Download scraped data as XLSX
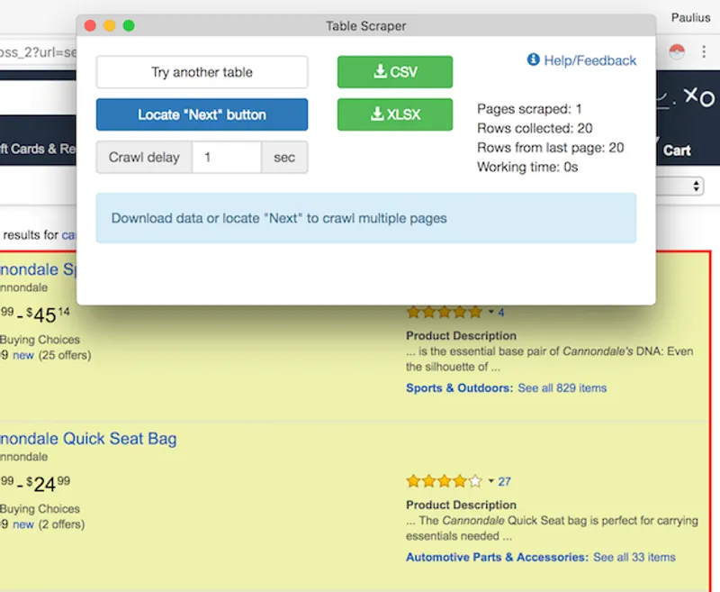The width and height of the screenshot is (720, 592). coord(394,114)
